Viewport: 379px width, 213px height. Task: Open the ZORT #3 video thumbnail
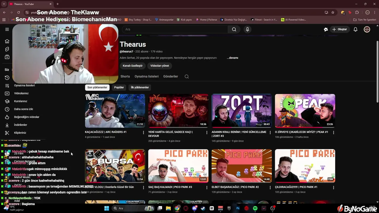pyautogui.click(x=242, y=111)
